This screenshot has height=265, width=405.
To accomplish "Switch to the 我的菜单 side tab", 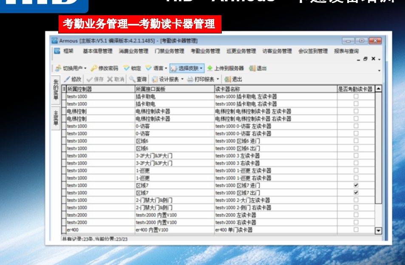I will 56,90.
